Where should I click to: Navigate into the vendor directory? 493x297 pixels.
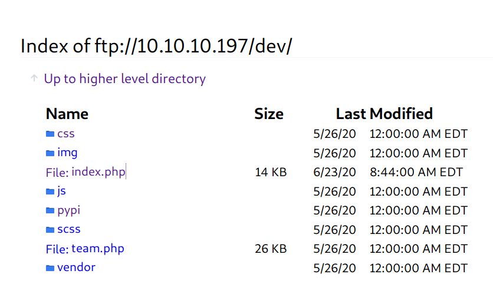point(76,268)
